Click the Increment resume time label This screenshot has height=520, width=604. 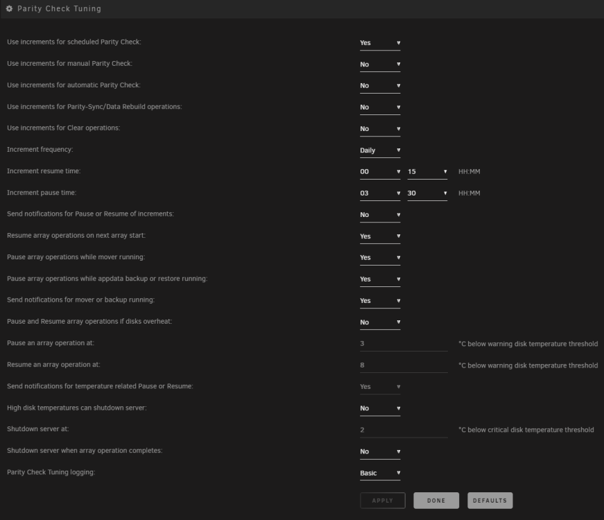(x=44, y=171)
